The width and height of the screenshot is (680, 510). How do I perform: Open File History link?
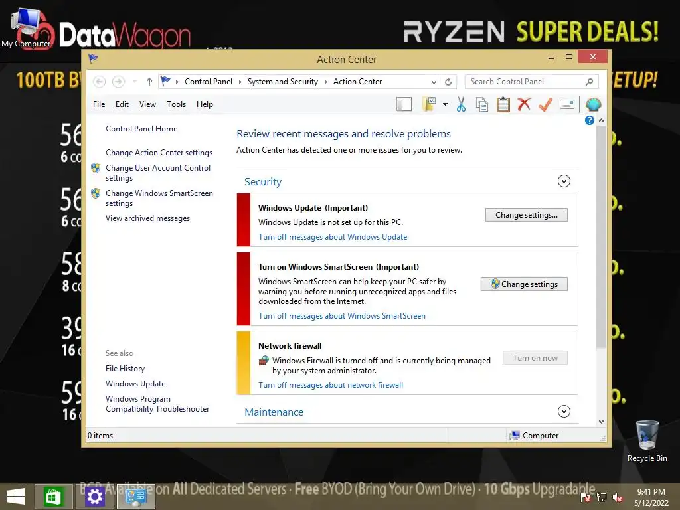125,368
